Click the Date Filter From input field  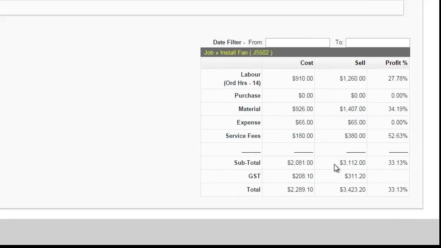tap(298, 42)
